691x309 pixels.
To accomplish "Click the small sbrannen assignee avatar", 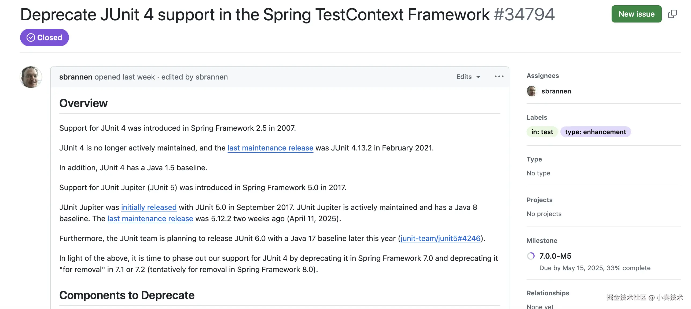I will click(532, 91).
